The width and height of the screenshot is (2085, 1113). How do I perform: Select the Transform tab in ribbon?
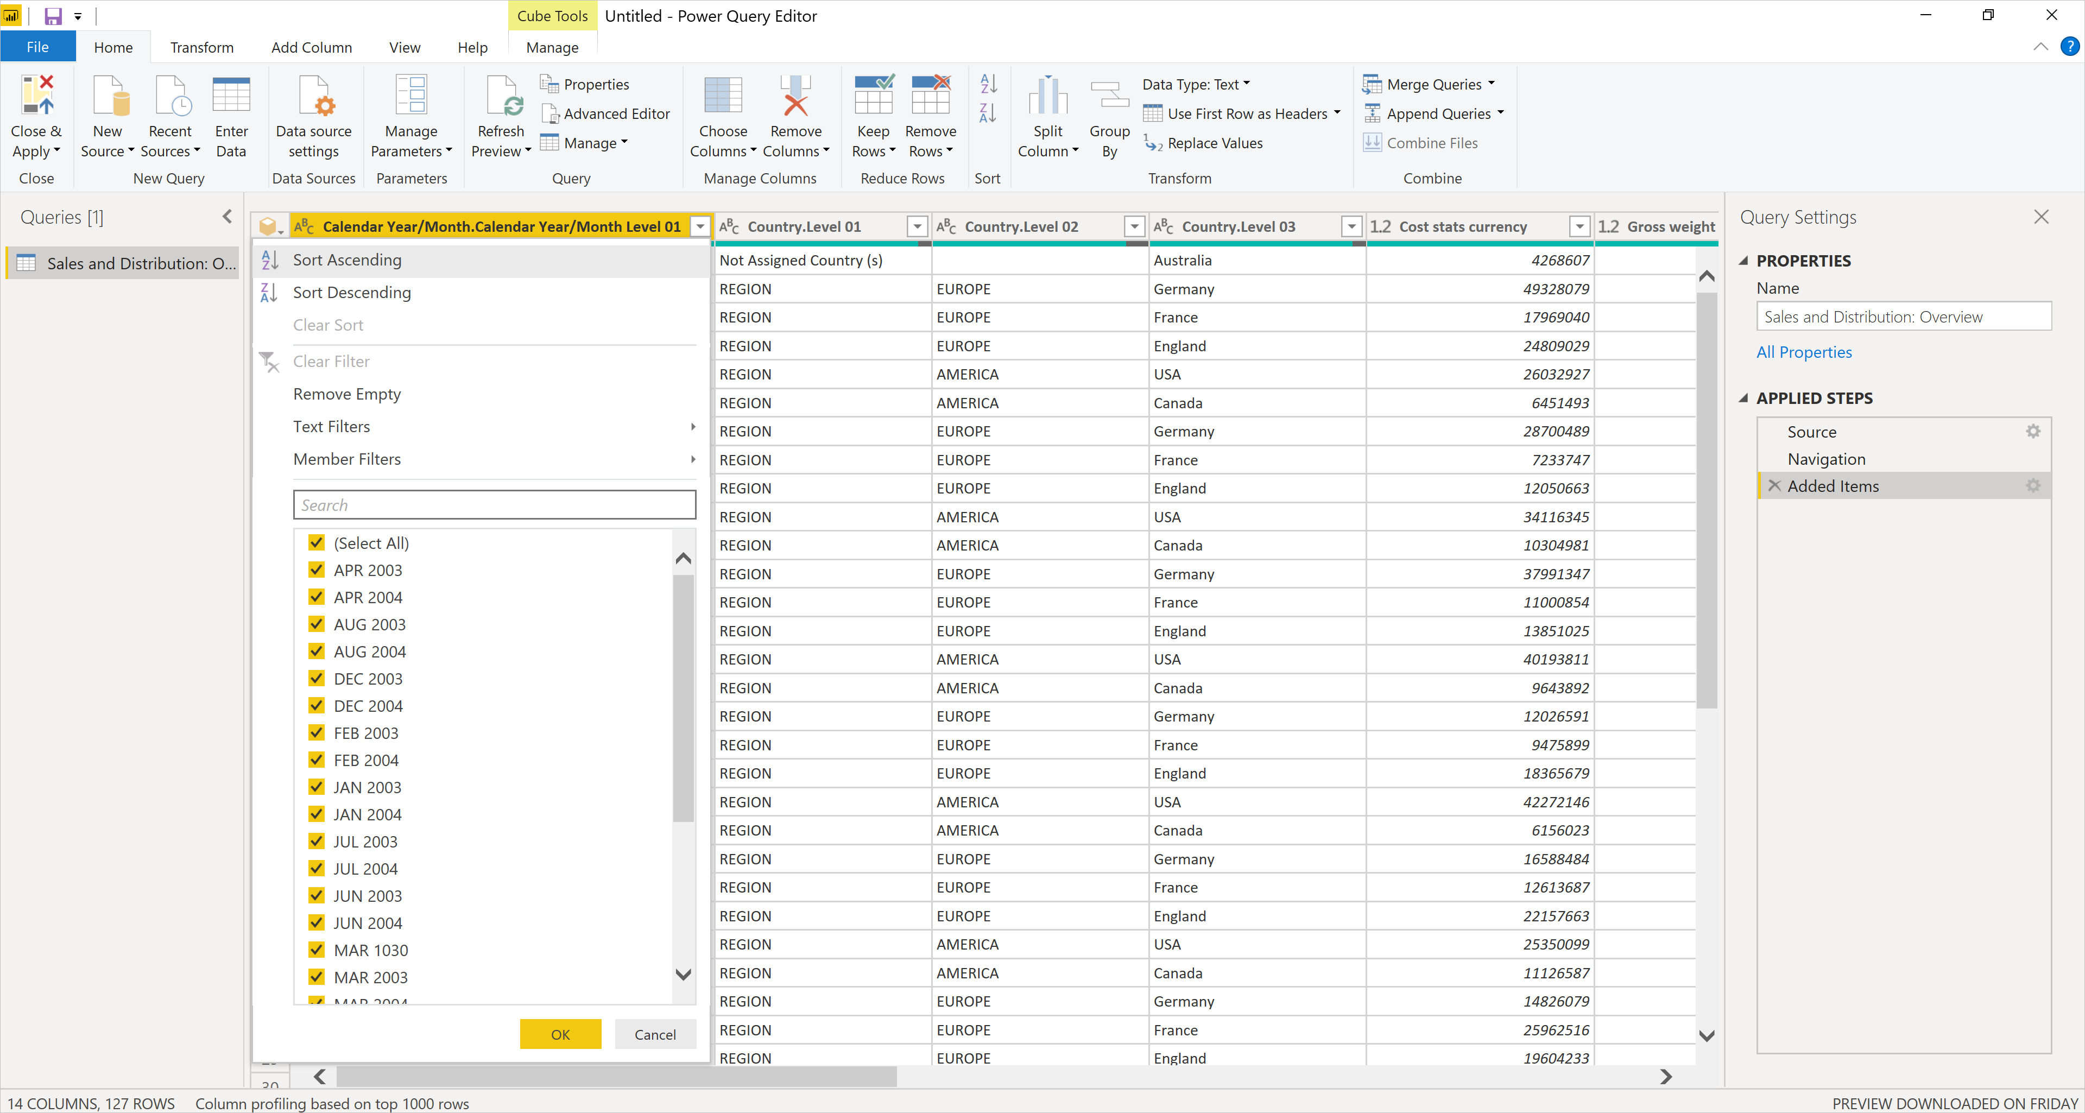[x=203, y=47]
